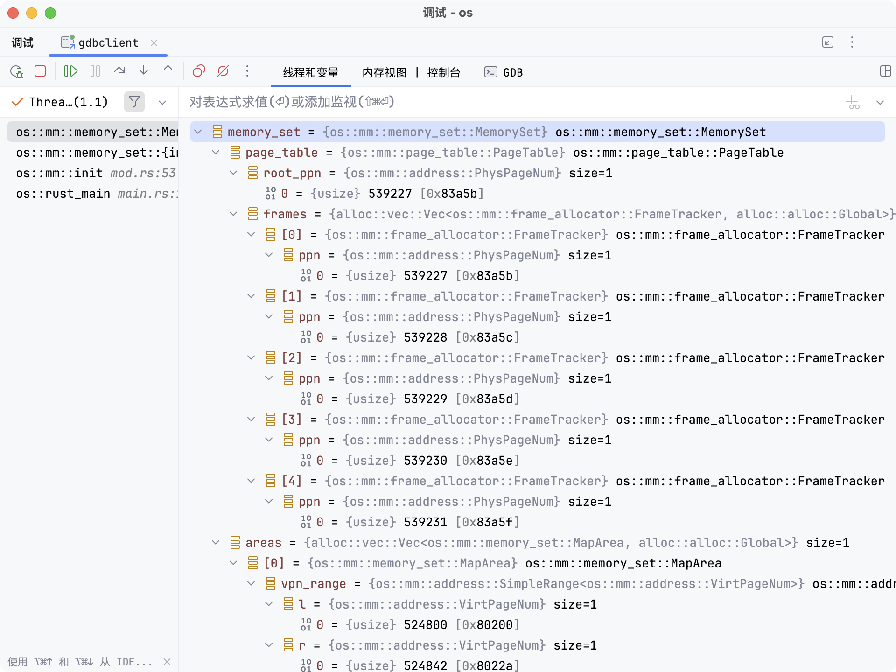
Task: Collapse the areas vector node
Action: 216,543
